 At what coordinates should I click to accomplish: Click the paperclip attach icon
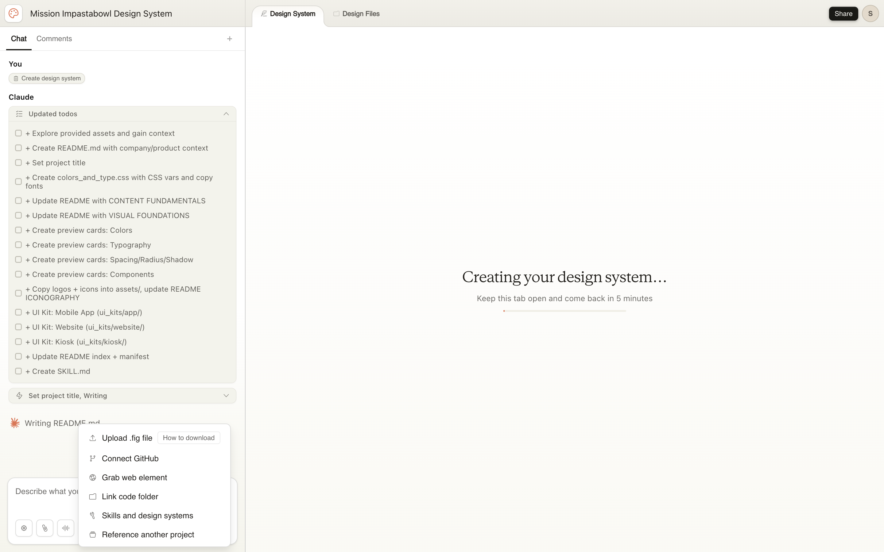click(x=45, y=528)
